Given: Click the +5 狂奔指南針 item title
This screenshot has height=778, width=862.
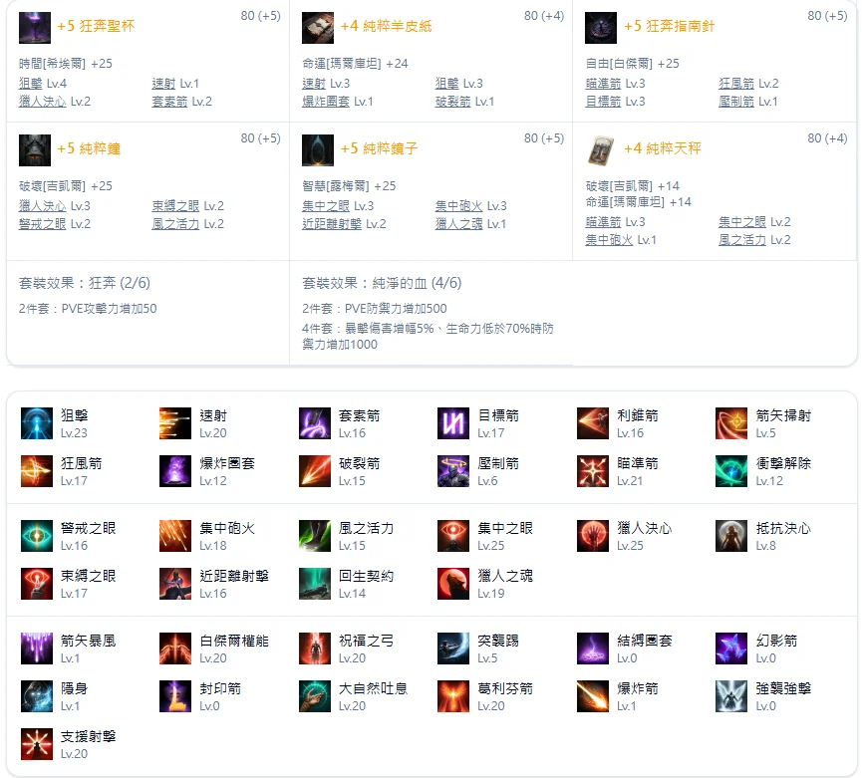Looking at the screenshot, I should point(669,26).
